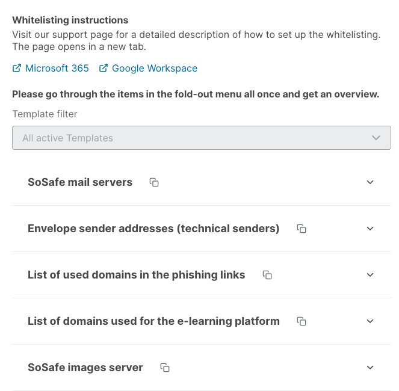Copy the e-learning platform domains list

tap(302, 321)
